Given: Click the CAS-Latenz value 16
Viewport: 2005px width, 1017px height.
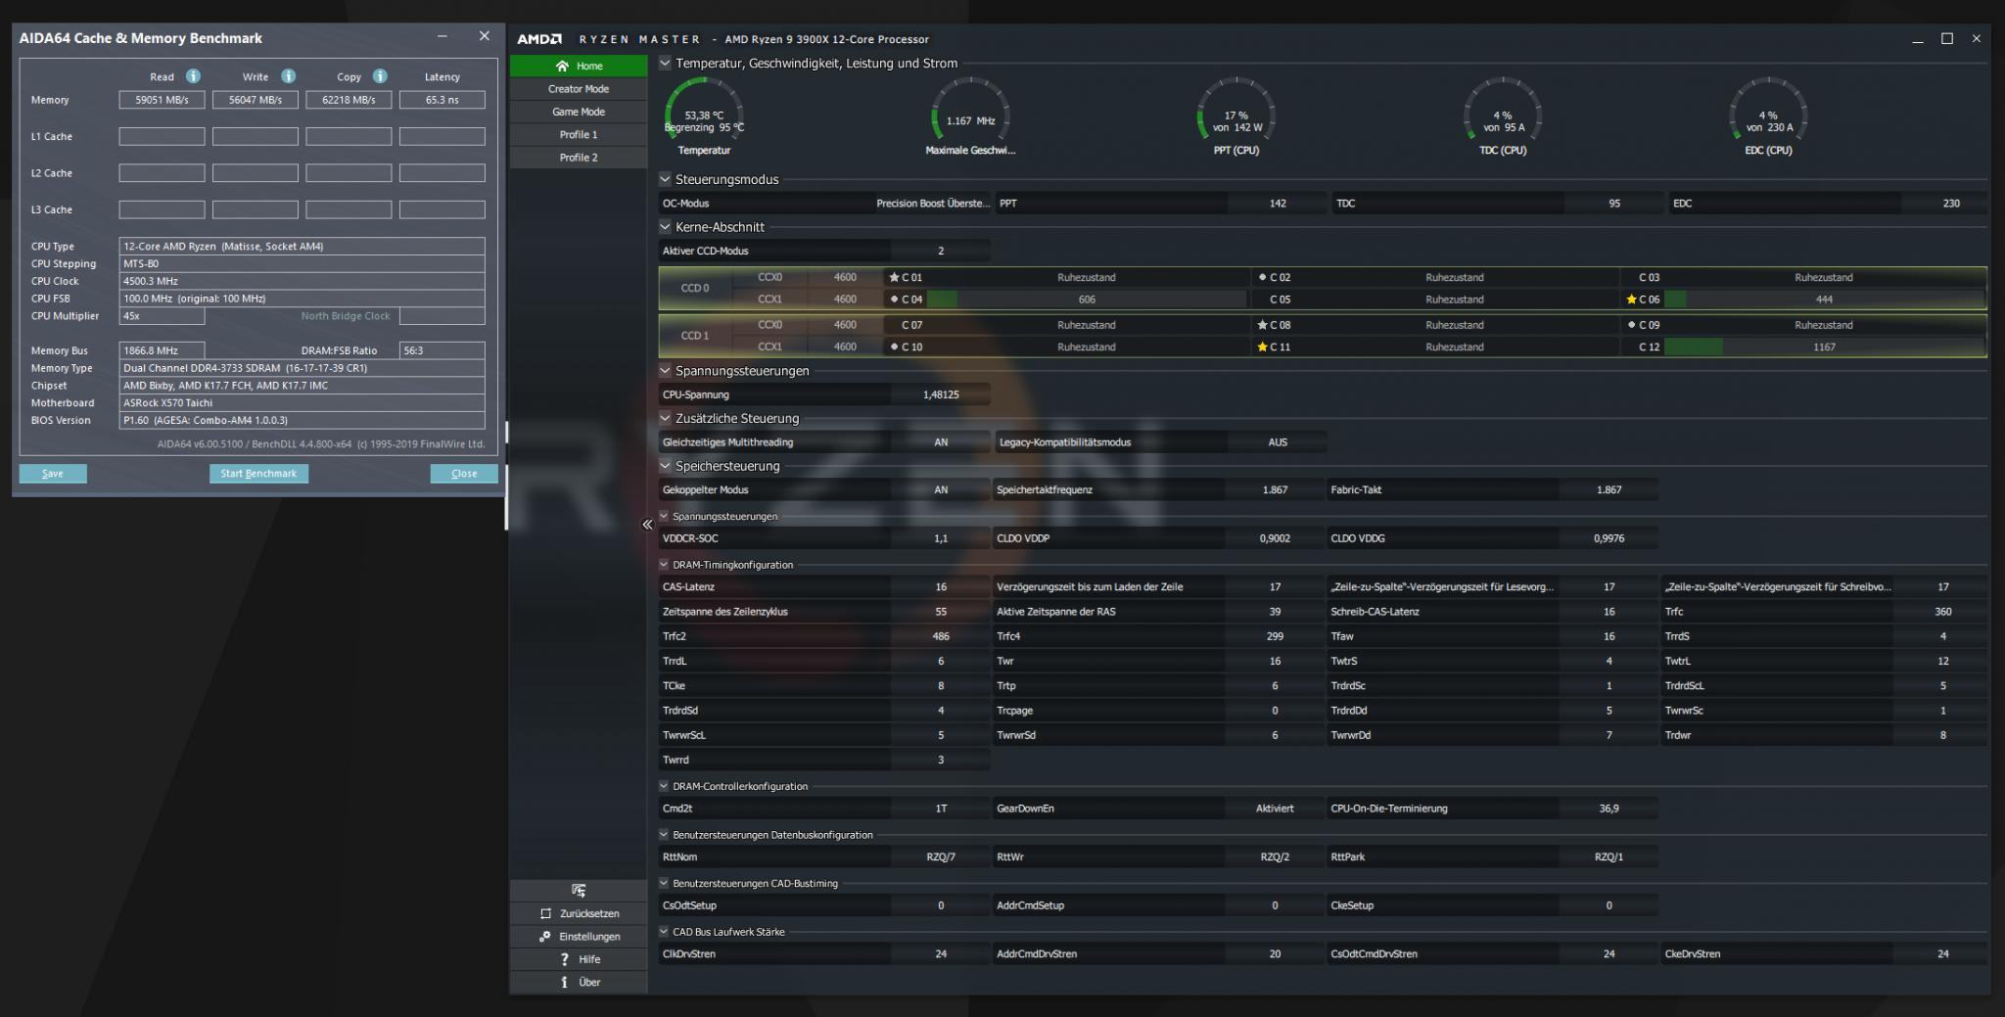Looking at the screenshot, I should 941,587.
